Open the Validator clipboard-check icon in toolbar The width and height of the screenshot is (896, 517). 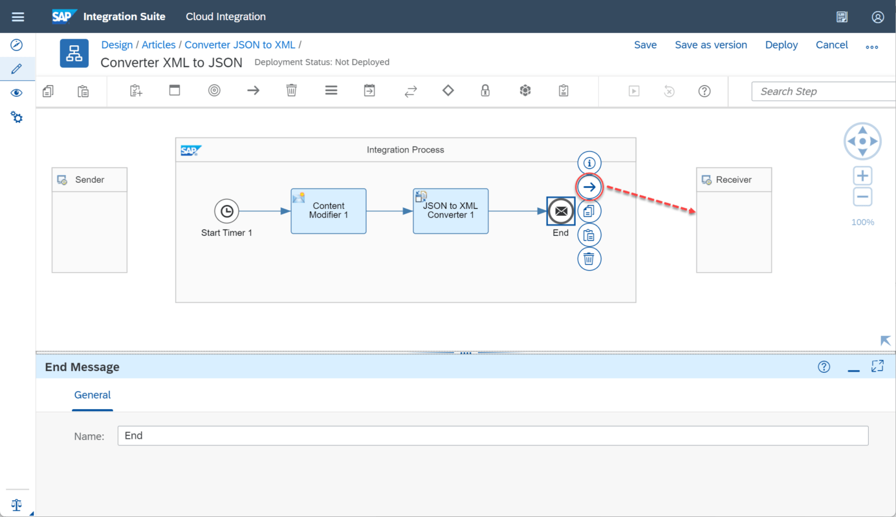563,90
